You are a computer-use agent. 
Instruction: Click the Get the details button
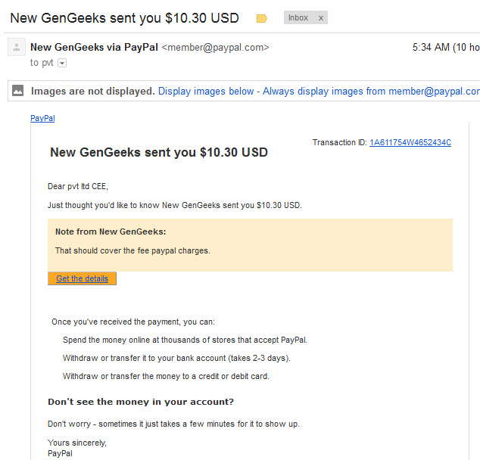tap(82, 278)
